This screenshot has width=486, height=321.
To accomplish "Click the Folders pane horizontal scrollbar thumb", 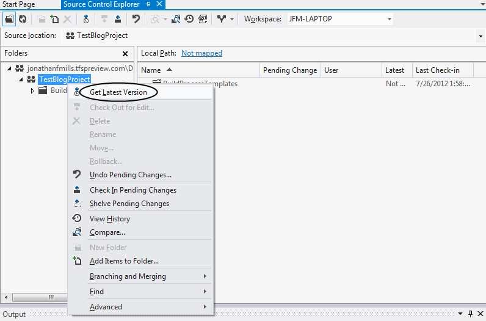I will coord(40,297).
